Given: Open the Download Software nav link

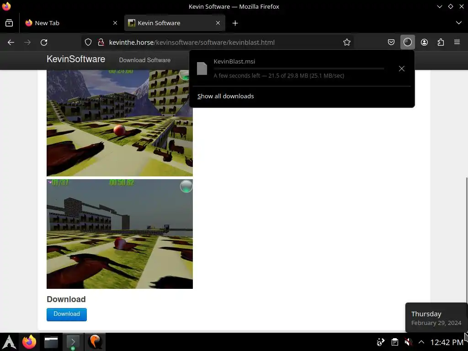Looking at the screenshot, I should click(145, 60).
